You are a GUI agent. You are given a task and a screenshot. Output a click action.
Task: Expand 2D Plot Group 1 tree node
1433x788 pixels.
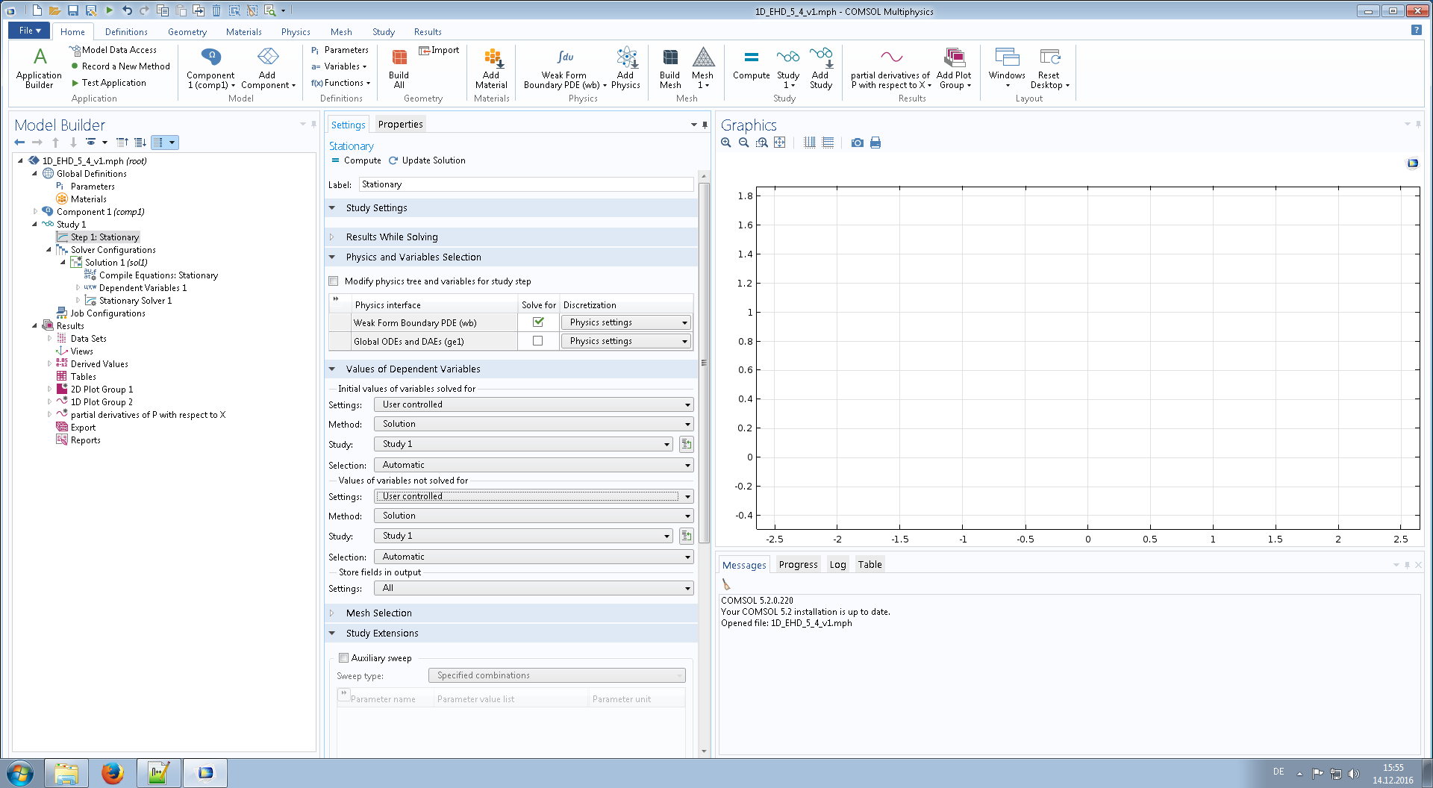pos(49,390)
